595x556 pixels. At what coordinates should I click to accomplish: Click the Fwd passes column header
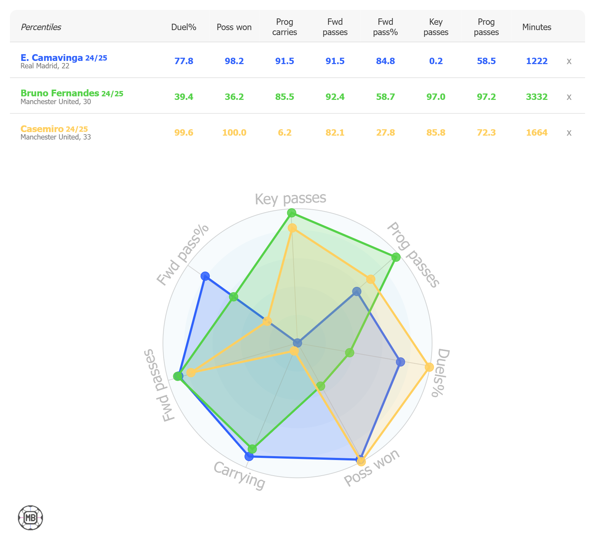click(x=335, y=27)
